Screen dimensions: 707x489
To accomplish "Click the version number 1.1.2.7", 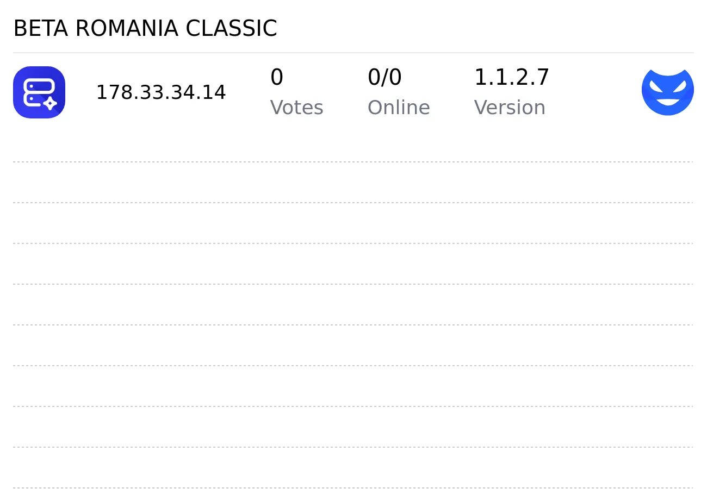I will click(x=512, y=77).
